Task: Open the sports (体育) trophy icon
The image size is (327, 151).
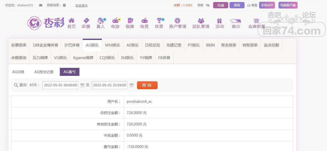Action: 159,20
